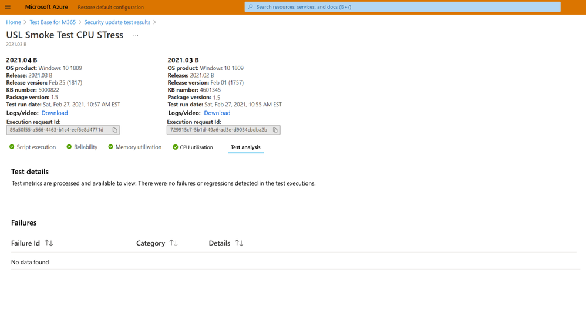Sort by Details column arrows
Viewport: 586px width, 316px height.
[x=239, y=243]
